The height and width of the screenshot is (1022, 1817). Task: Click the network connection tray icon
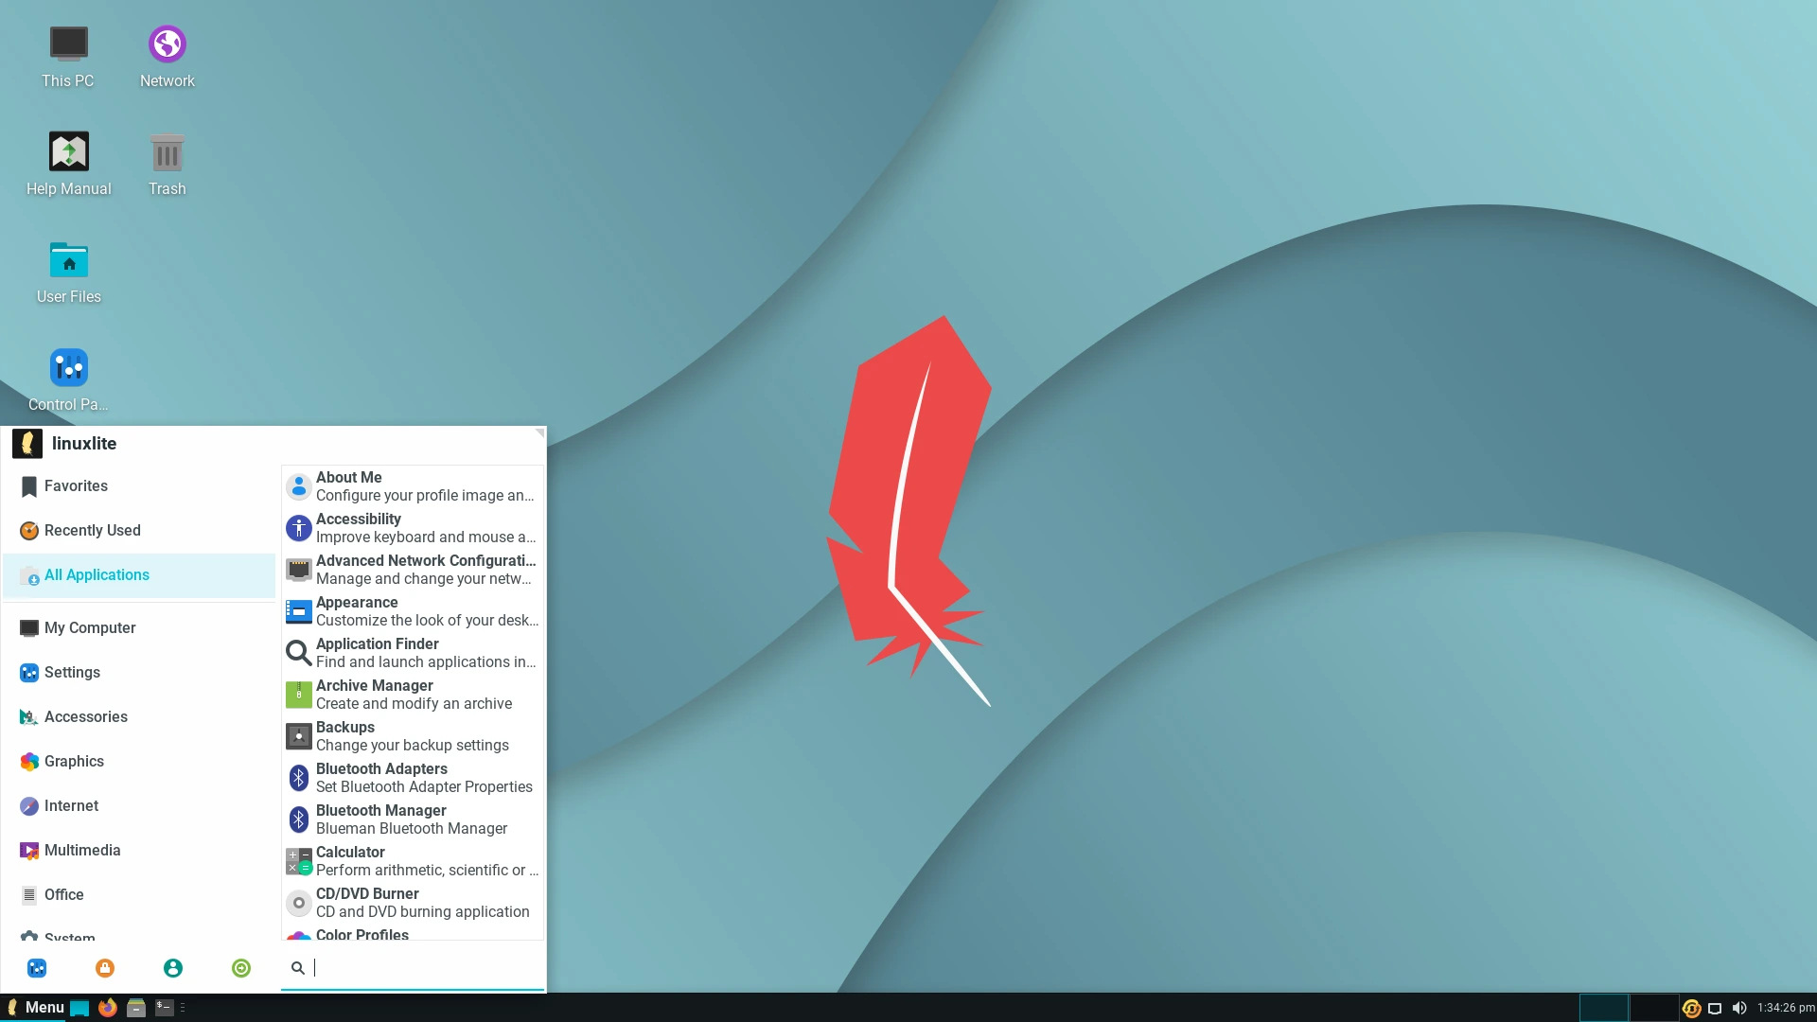tap(1715, 1009)
